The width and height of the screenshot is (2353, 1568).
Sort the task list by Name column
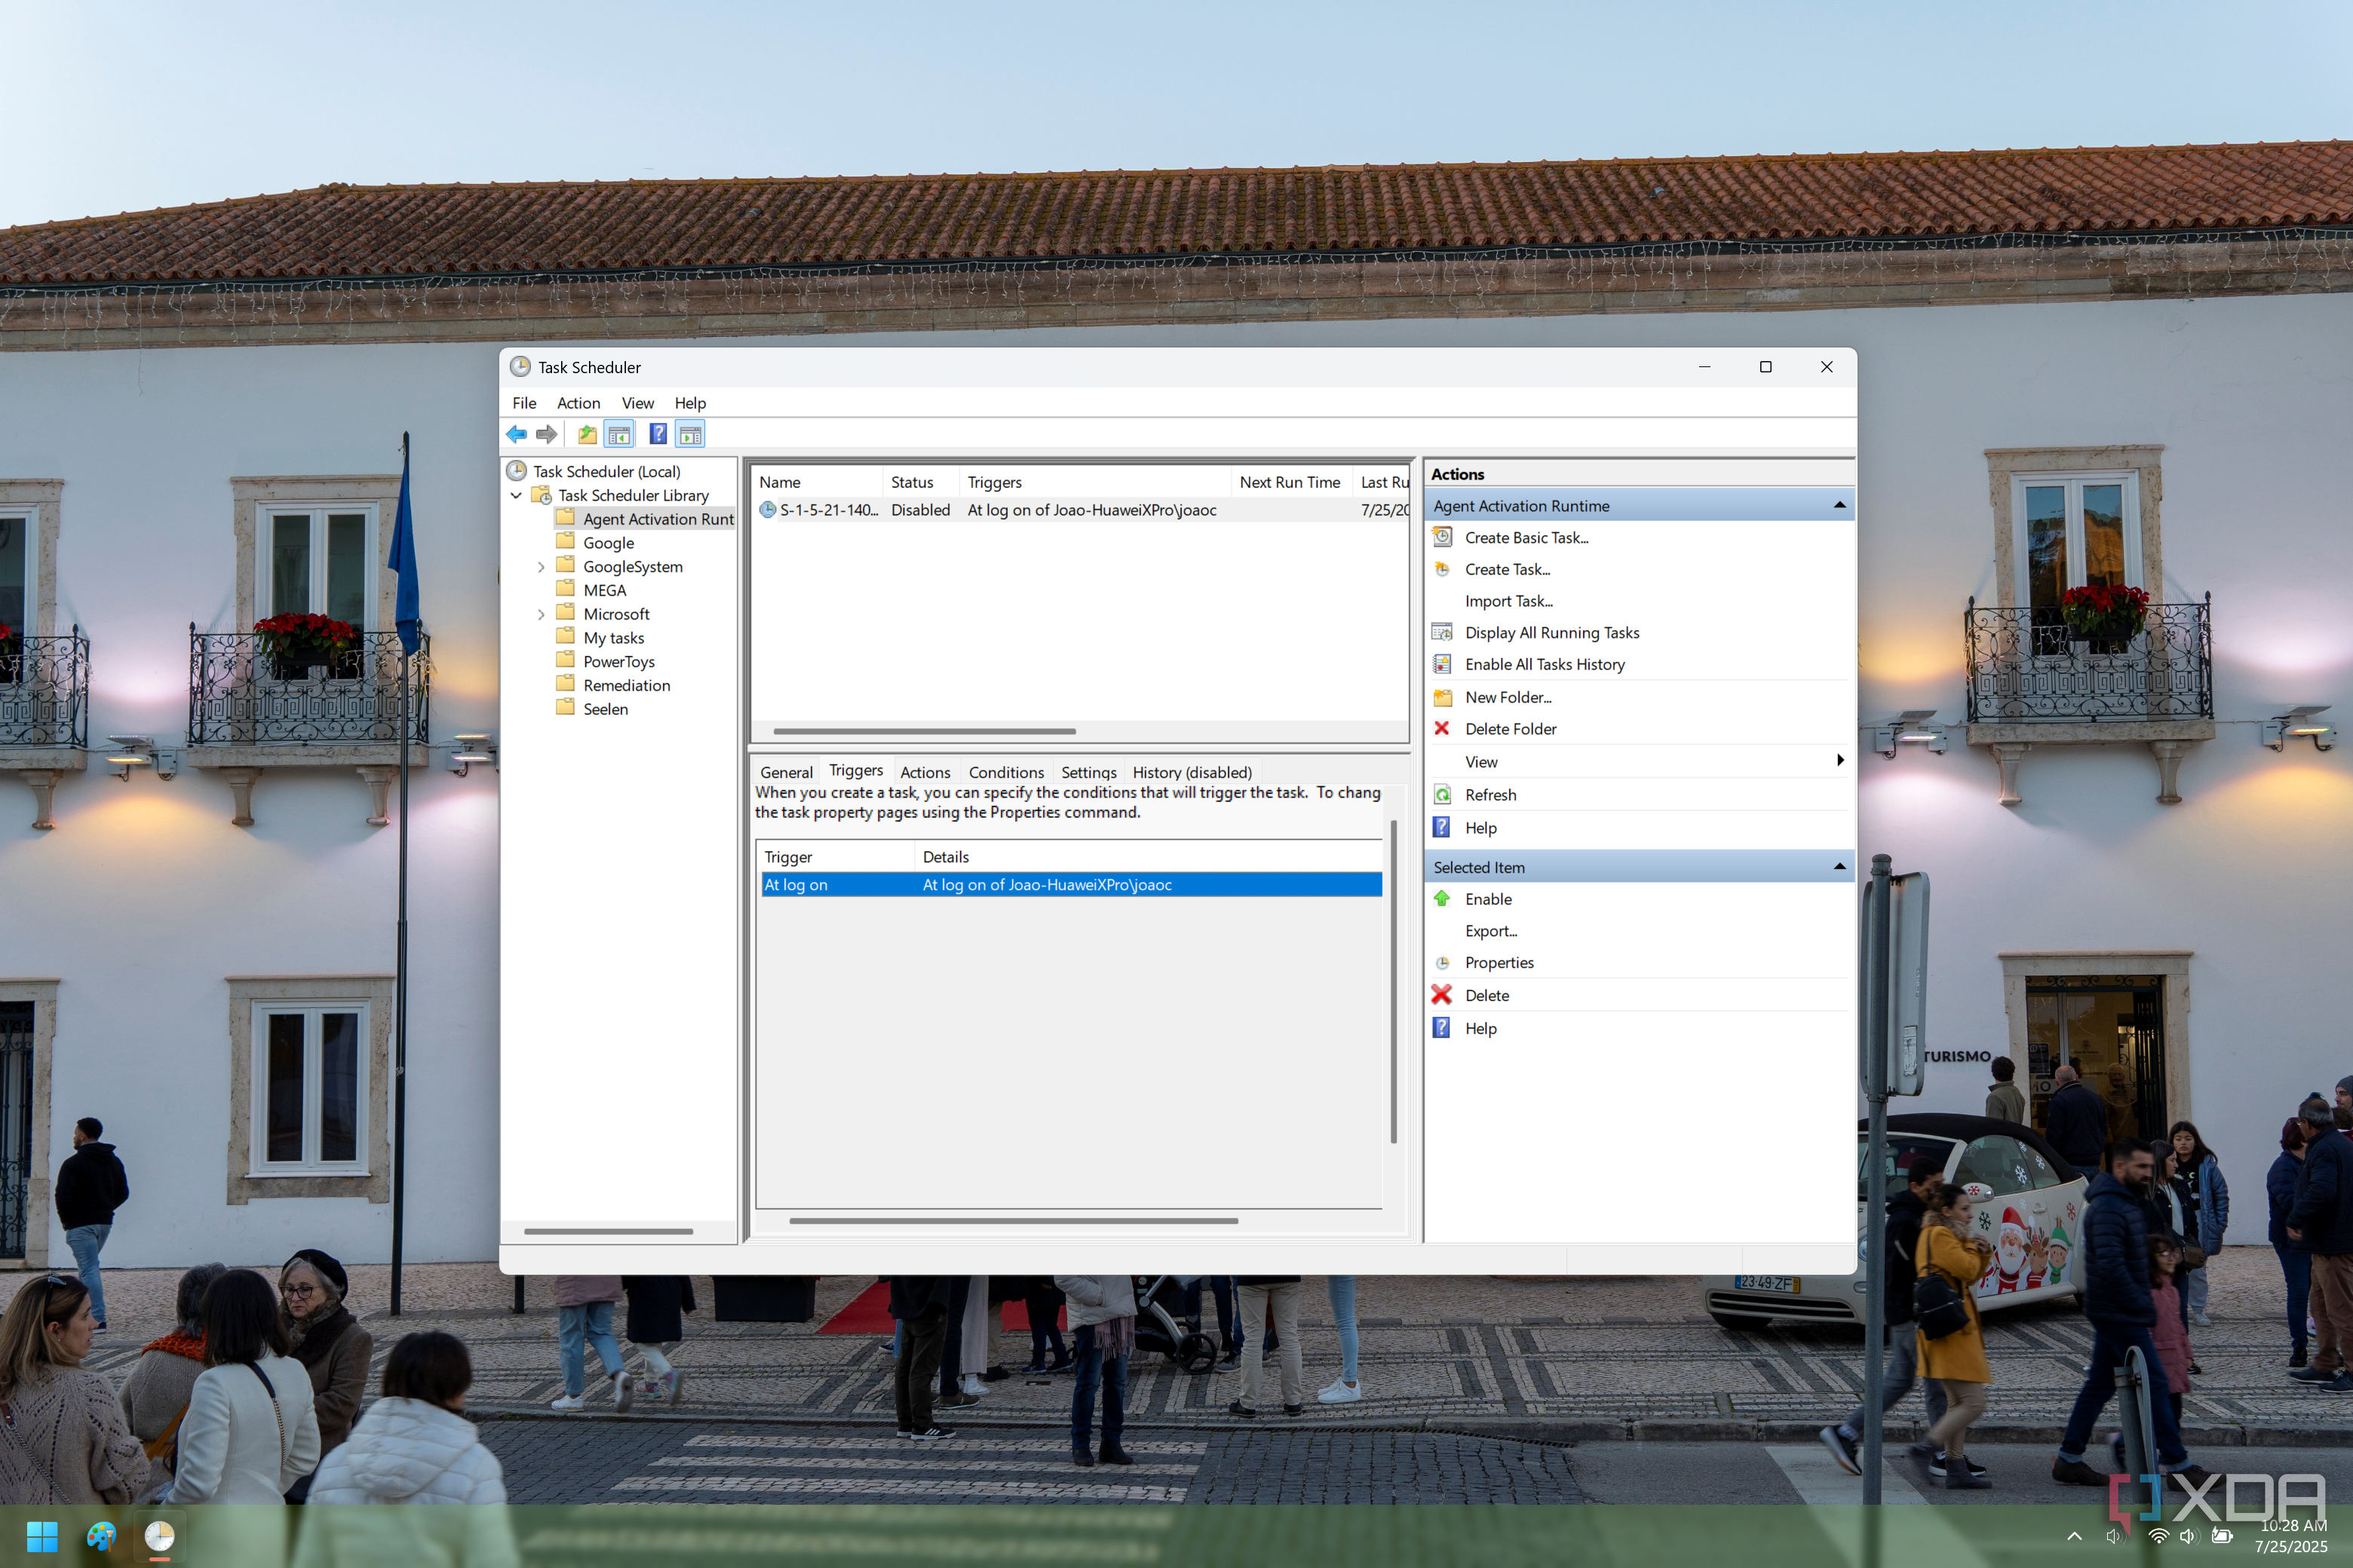(x=816, y=482)
